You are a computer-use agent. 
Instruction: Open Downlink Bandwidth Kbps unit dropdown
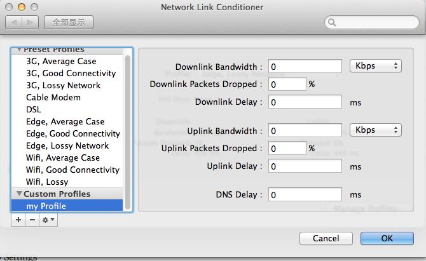click(x=376, y=65)
